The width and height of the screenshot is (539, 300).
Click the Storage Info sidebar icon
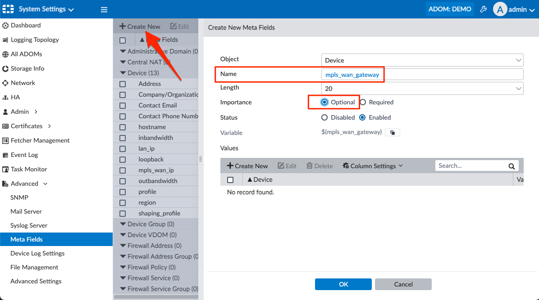pyautogui.click(x=5, y=68)
